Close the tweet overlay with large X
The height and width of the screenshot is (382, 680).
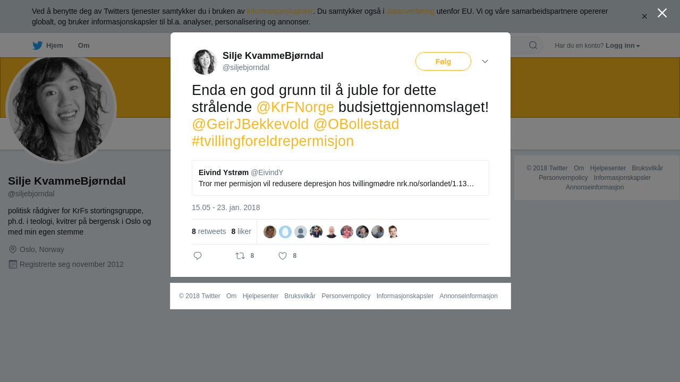pos(662,13)
